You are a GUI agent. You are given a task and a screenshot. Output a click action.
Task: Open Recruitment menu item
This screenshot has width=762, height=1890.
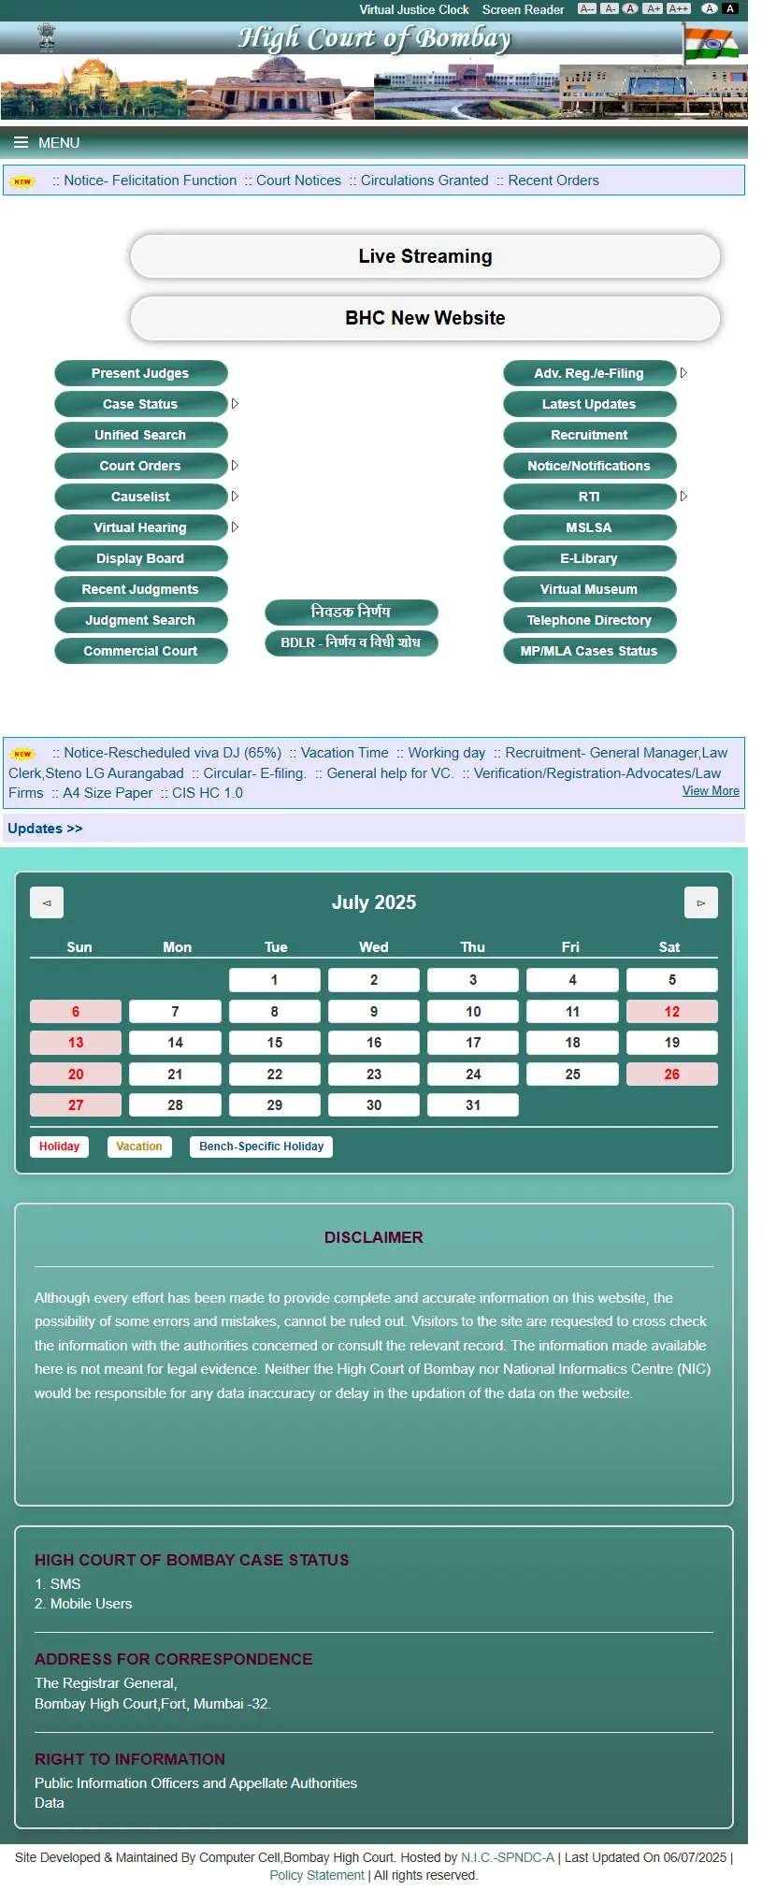coord(590,435)
